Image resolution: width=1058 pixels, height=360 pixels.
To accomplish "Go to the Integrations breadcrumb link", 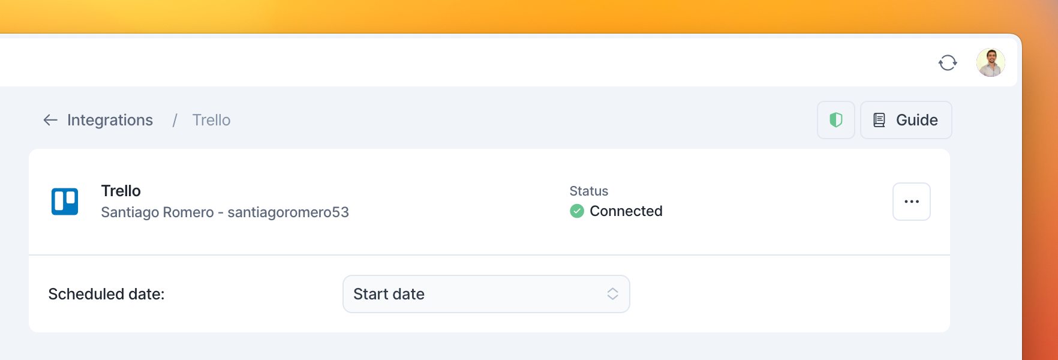I will point(110,120).
